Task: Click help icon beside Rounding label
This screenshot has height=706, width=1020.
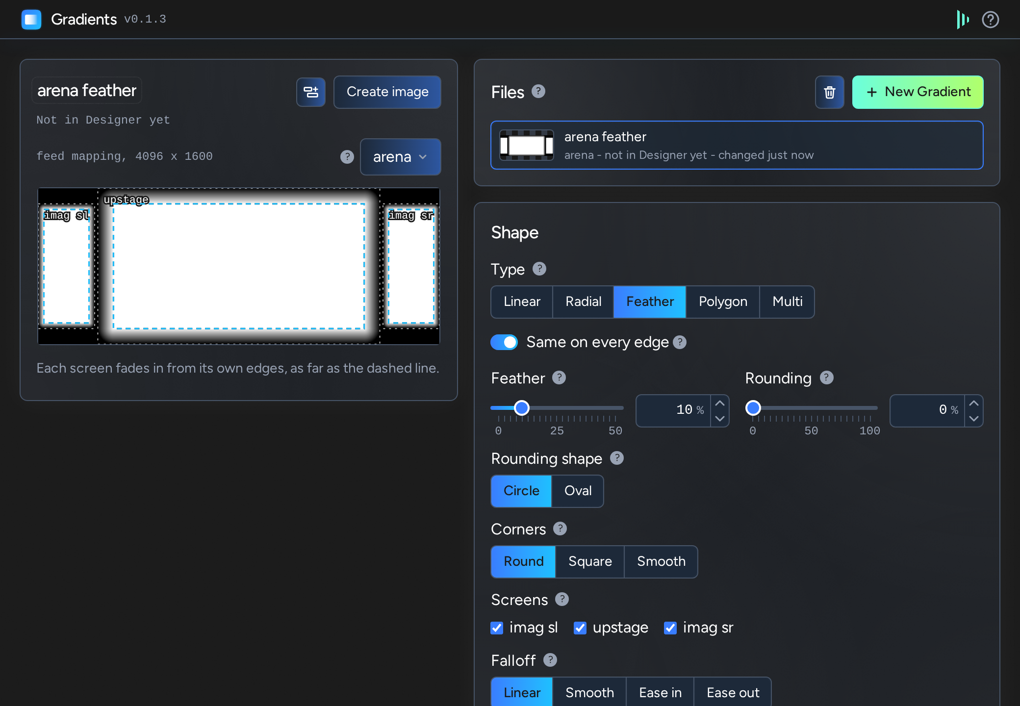Action: coord(827,378)
